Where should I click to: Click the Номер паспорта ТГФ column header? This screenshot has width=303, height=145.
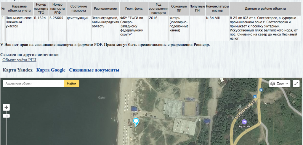click(41, 9)
